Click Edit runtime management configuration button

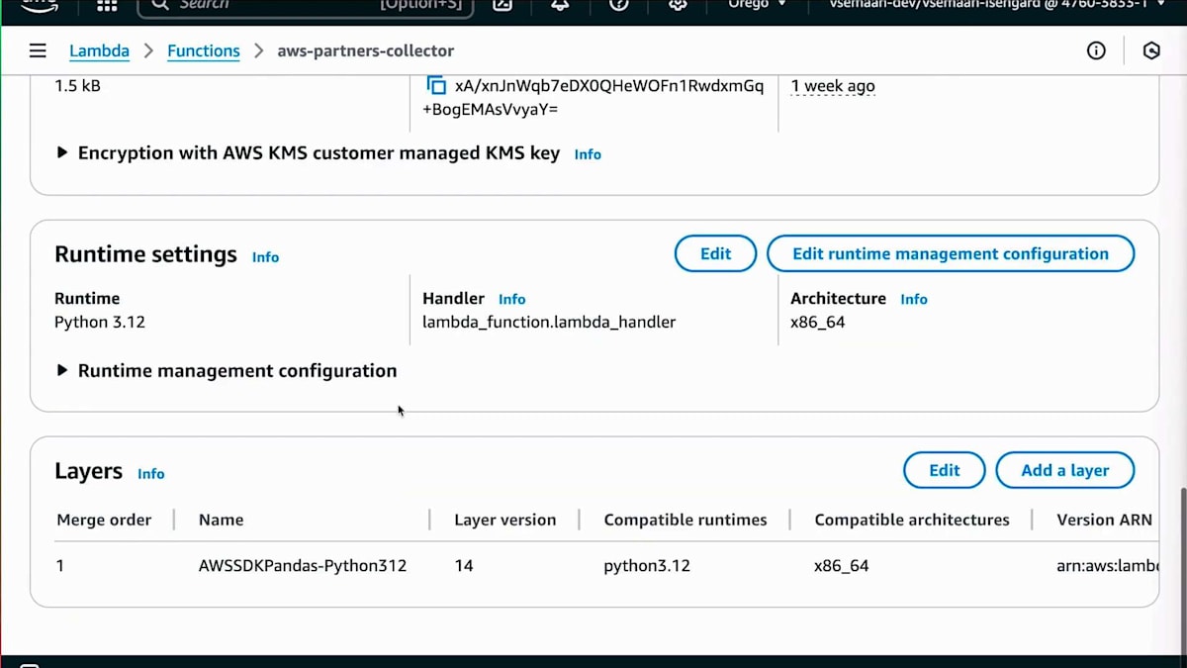click(951, 253)
